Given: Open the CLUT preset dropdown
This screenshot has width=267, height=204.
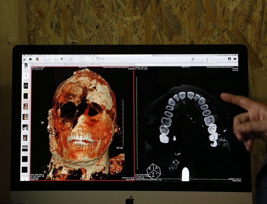Looking at the screenshot, I should [x=86, y=59].
